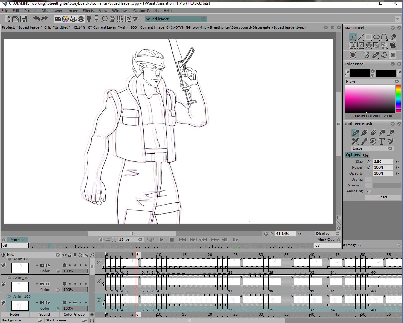Toggle the toolbox briefcase panel icon
This screenshot has height=323, width=403.
point(57,19)
